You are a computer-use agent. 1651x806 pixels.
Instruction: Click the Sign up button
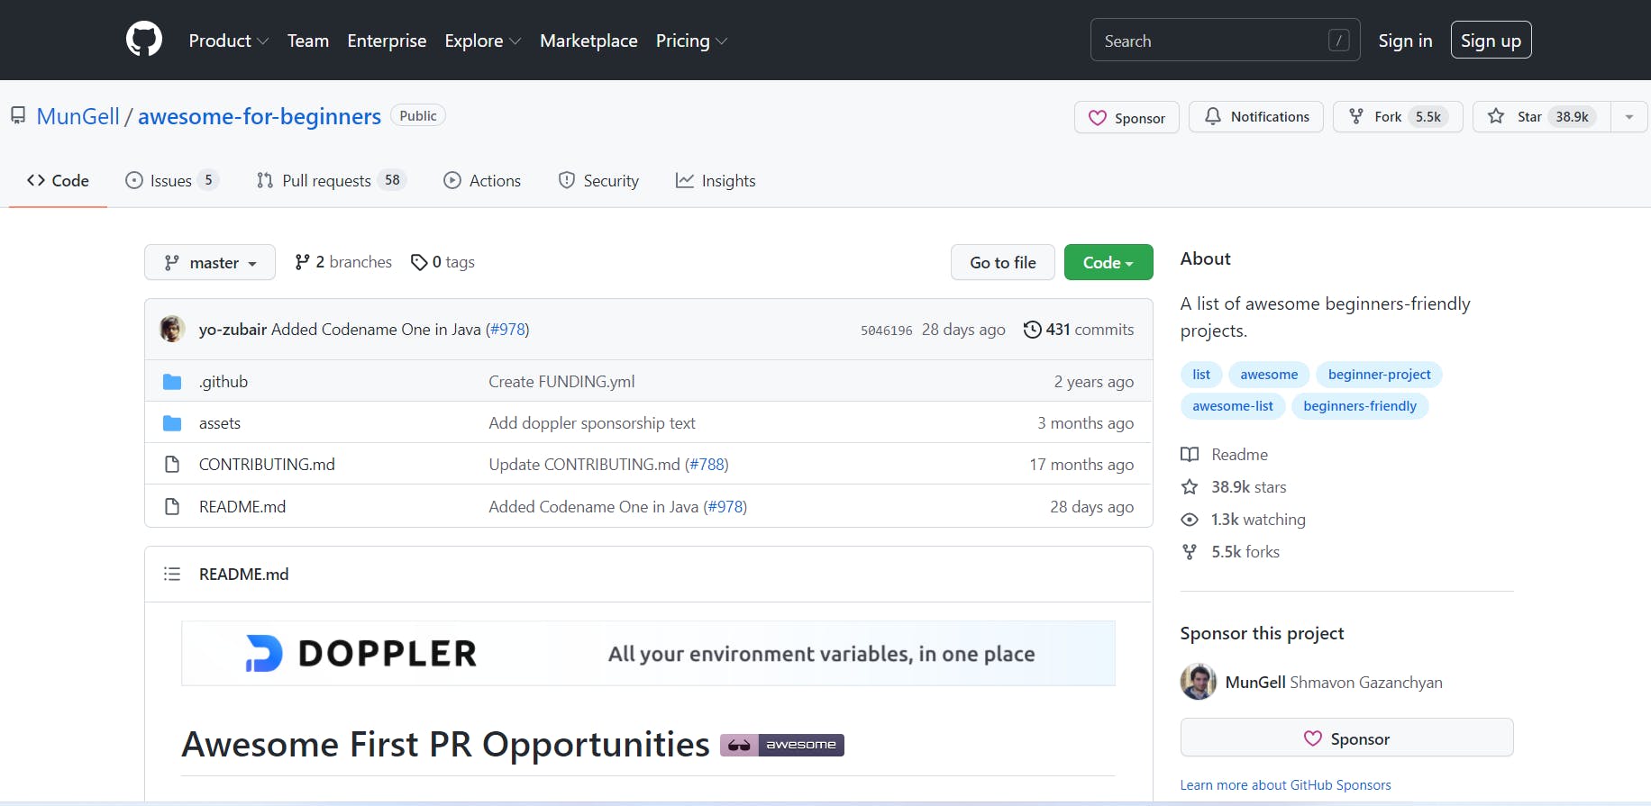pyautogui.click(x=1491, y=40)
